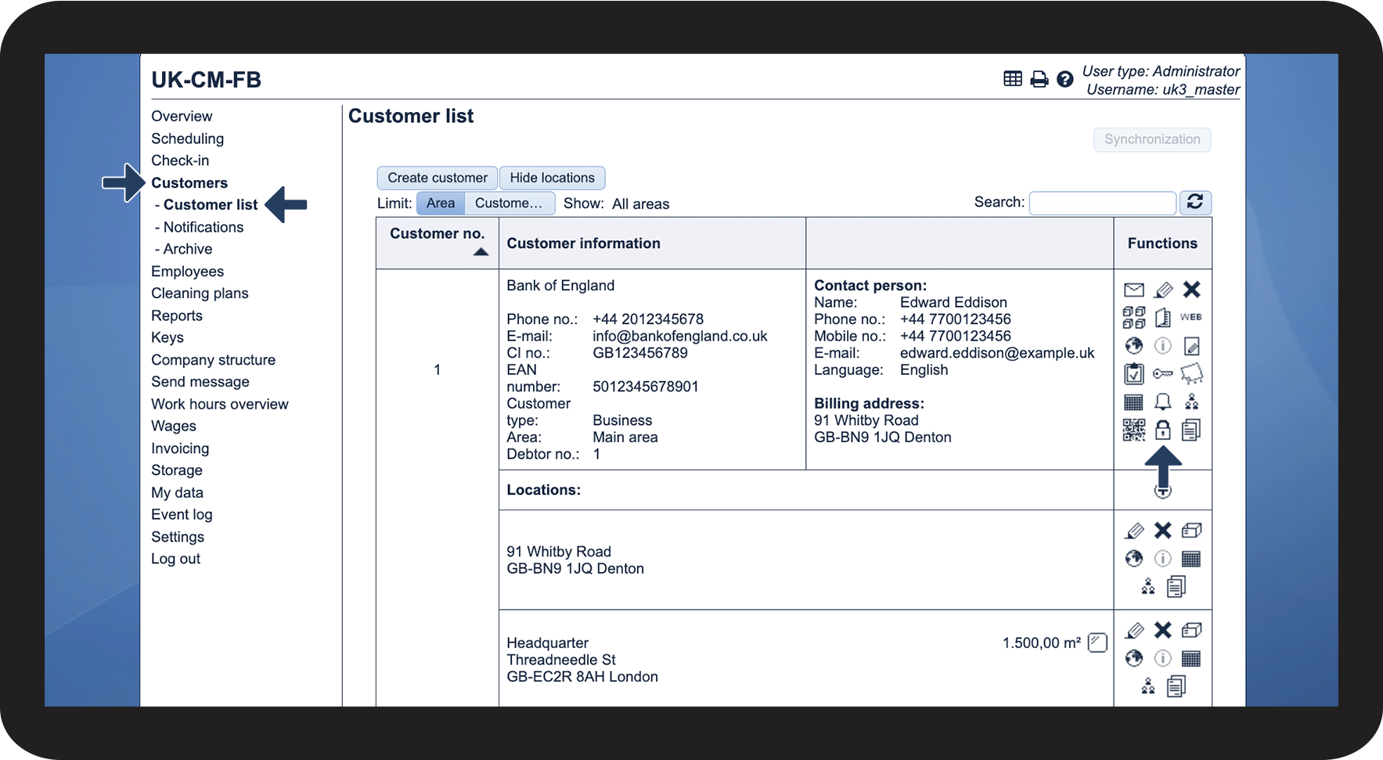Open the bell notification icon in Functions
1383x760 pixels.
1163,402
